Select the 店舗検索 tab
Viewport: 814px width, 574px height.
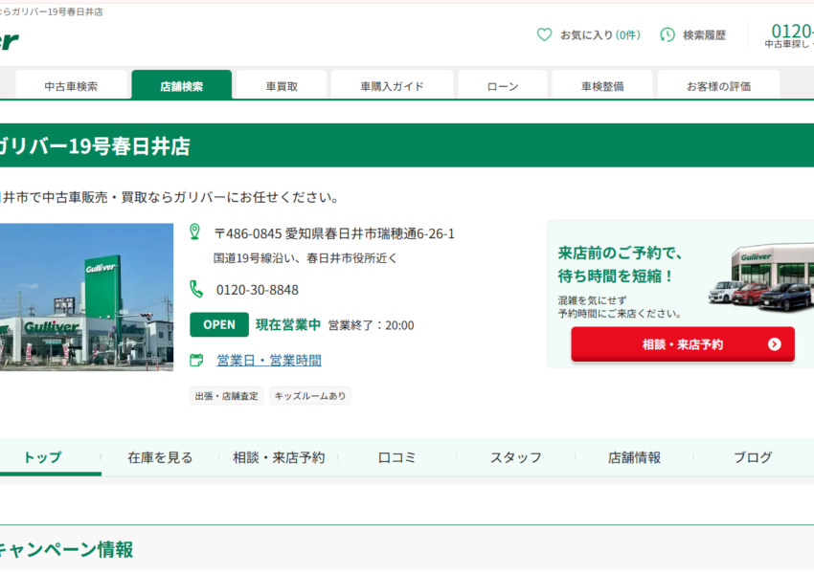(182, 85)
